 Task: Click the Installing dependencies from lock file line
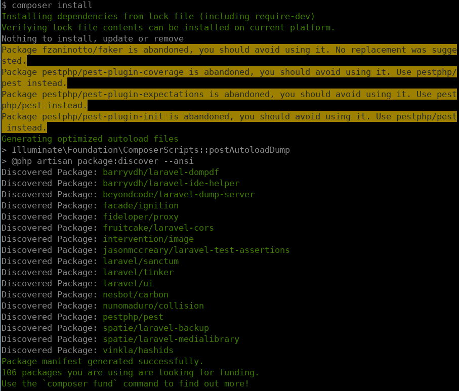(x=157, y=16)
